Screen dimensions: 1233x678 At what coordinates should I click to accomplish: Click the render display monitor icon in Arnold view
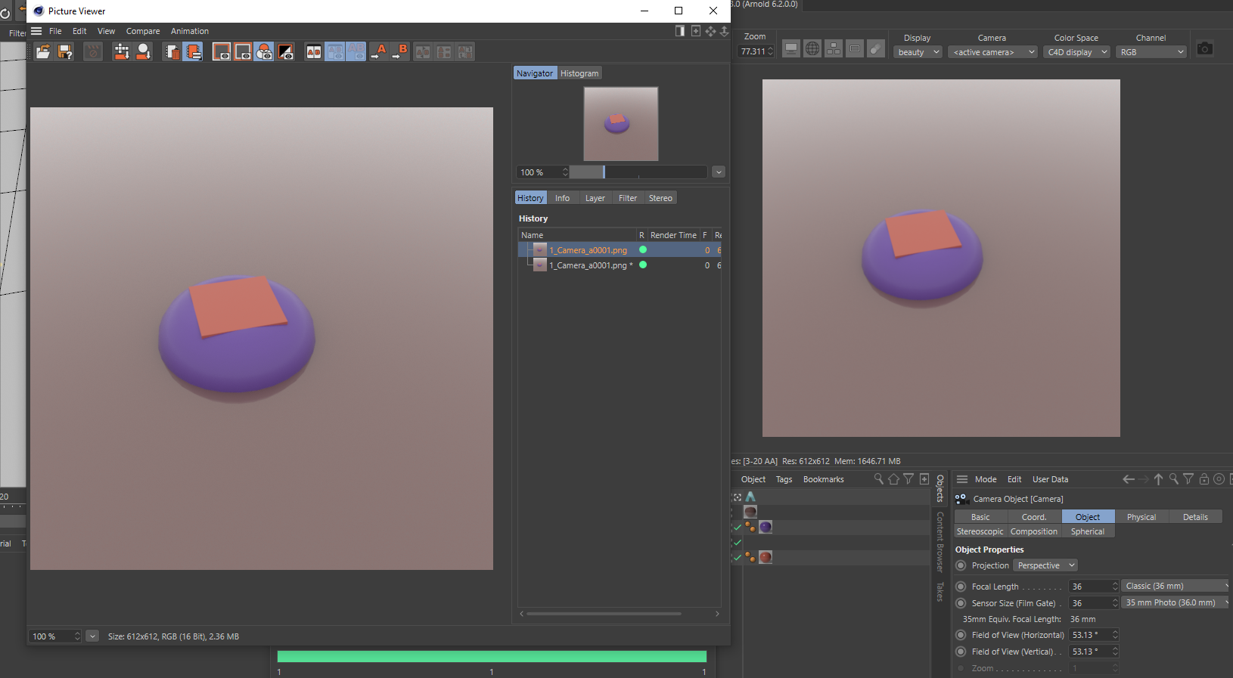(x=791, y=48)
